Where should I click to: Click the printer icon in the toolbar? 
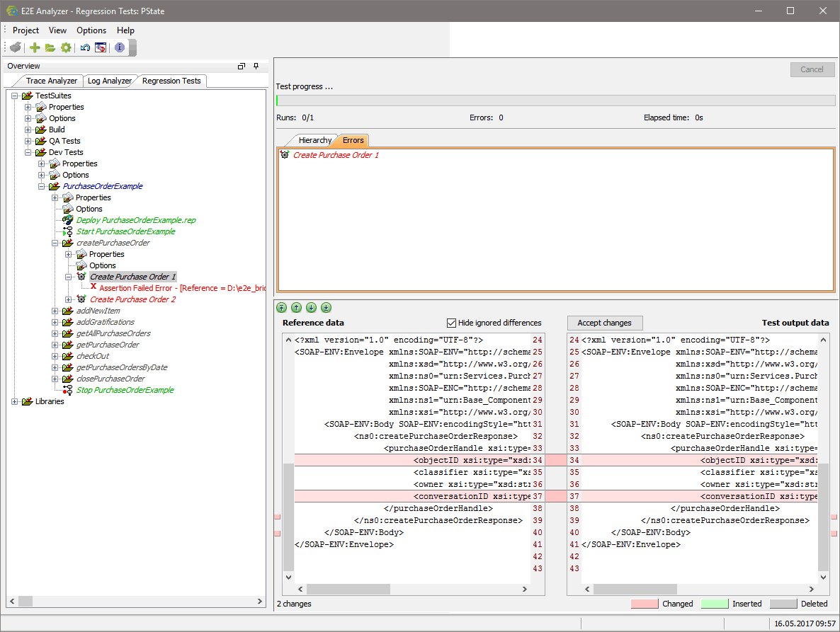point(15,47)
